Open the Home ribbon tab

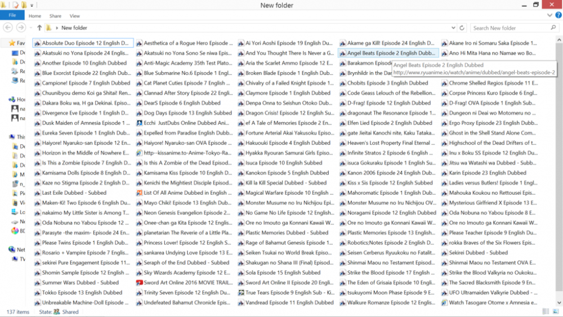tap(35, 16)
